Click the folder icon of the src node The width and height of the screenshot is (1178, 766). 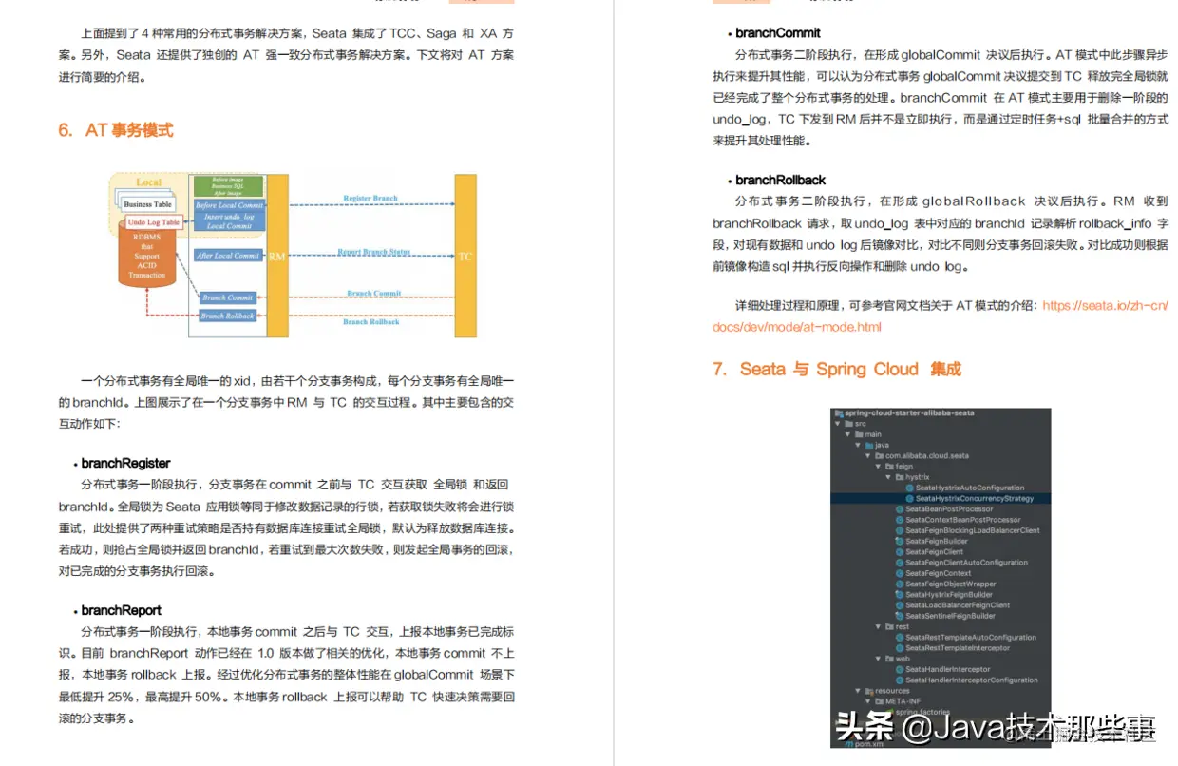(x=849, y=424)
